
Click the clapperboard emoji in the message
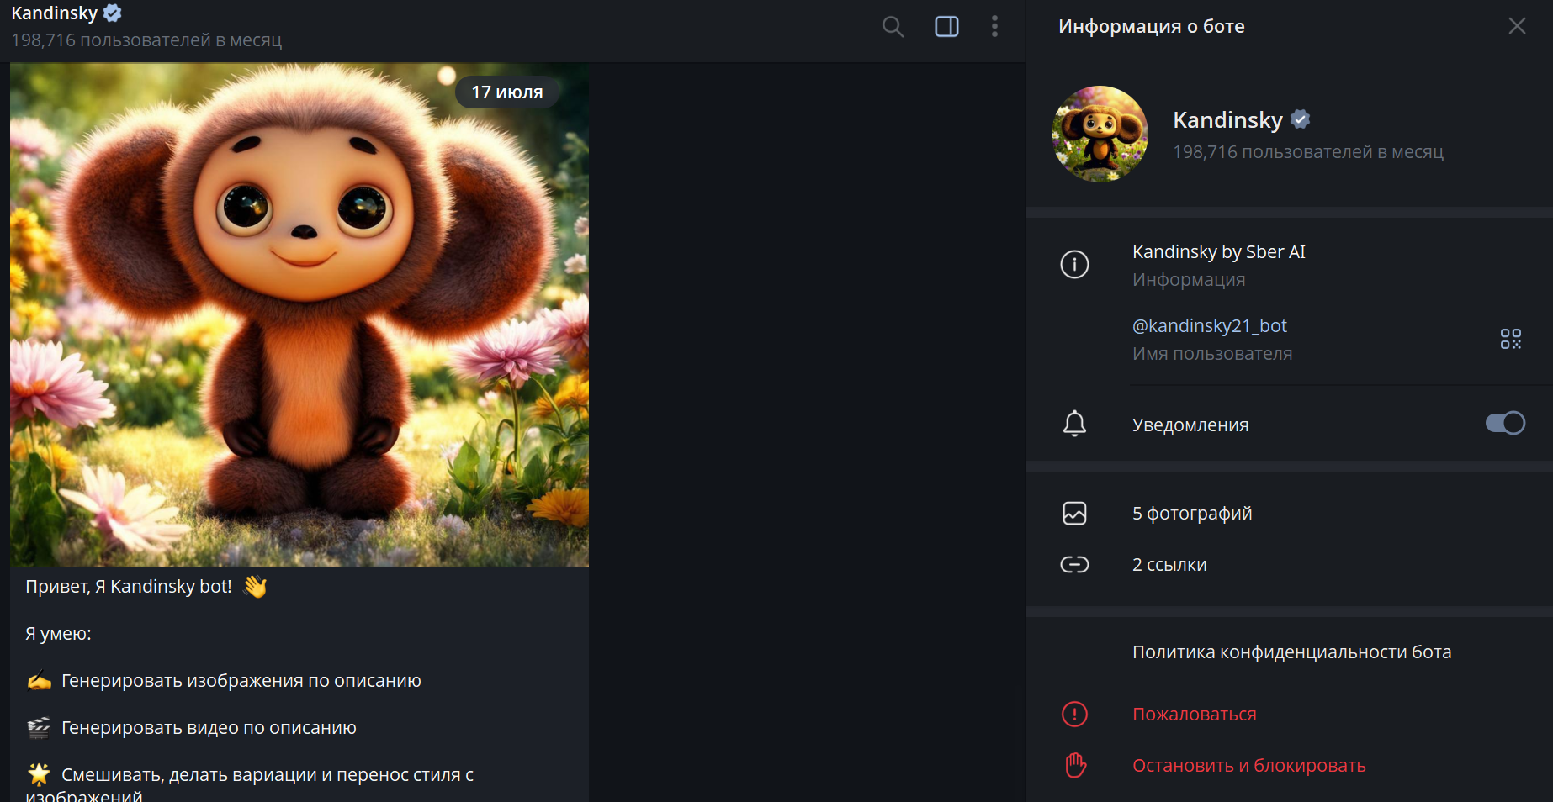[39, 727]
